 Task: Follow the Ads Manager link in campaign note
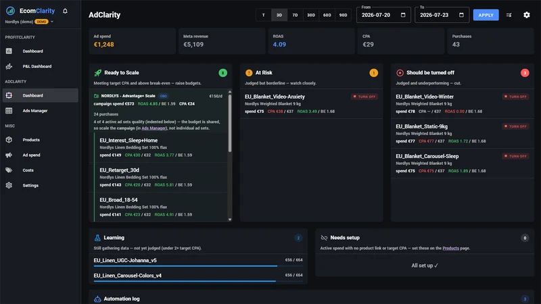click(x=154, y=128)
